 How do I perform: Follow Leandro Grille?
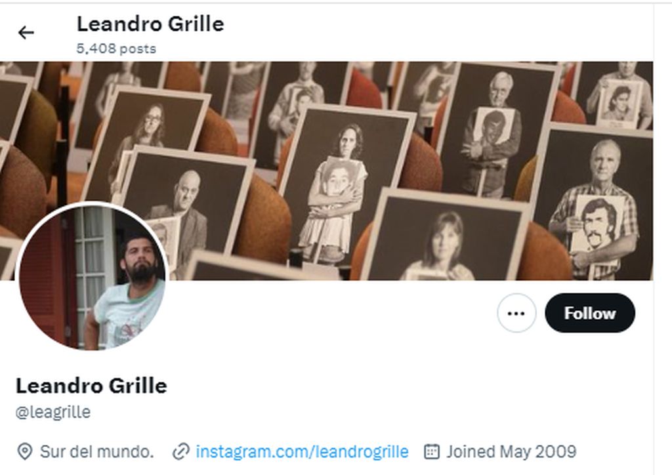click(x=590, y=313)
